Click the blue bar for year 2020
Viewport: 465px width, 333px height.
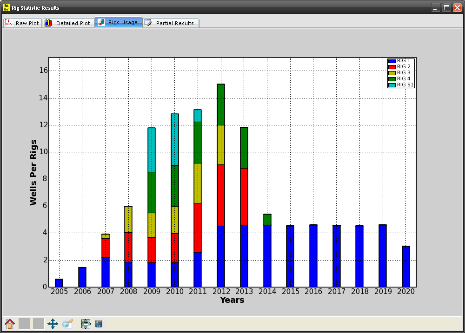[406, 267]
